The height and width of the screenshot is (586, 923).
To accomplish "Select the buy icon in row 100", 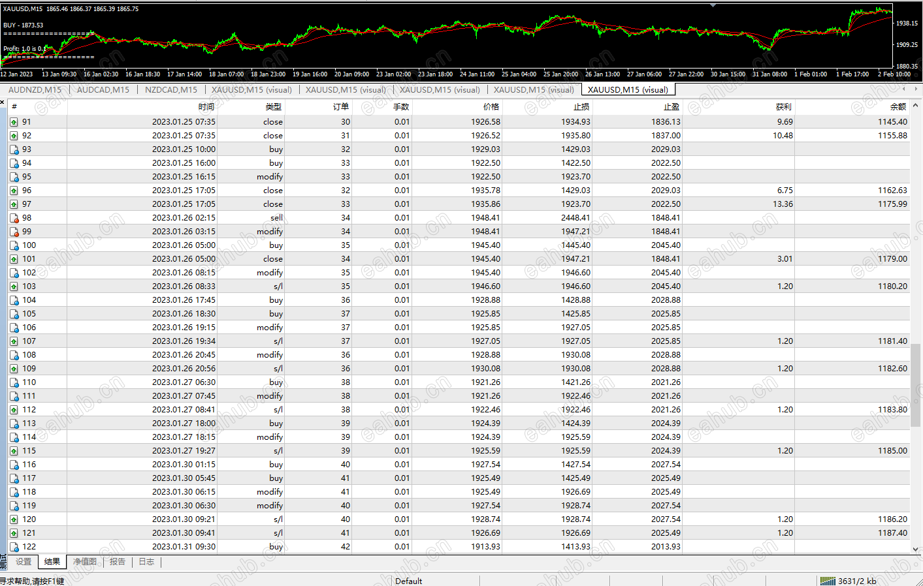I will [x=14, y=245].
